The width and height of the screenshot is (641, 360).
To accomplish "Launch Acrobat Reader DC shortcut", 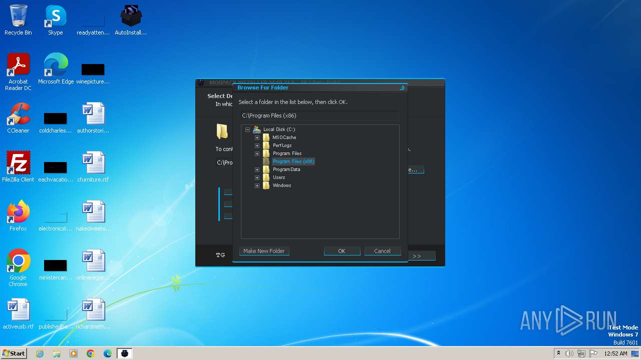I will [x=18, y=71].
